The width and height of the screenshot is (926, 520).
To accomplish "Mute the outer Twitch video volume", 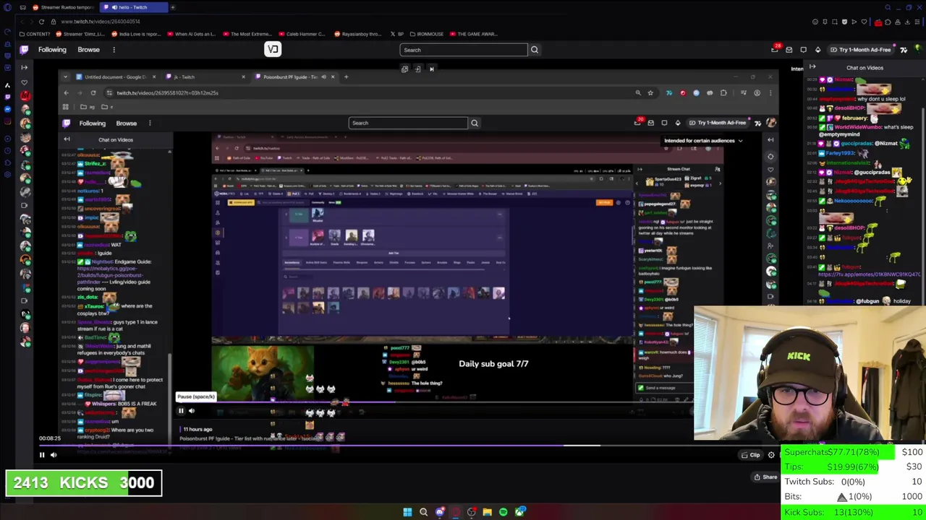I will (54, 455).
